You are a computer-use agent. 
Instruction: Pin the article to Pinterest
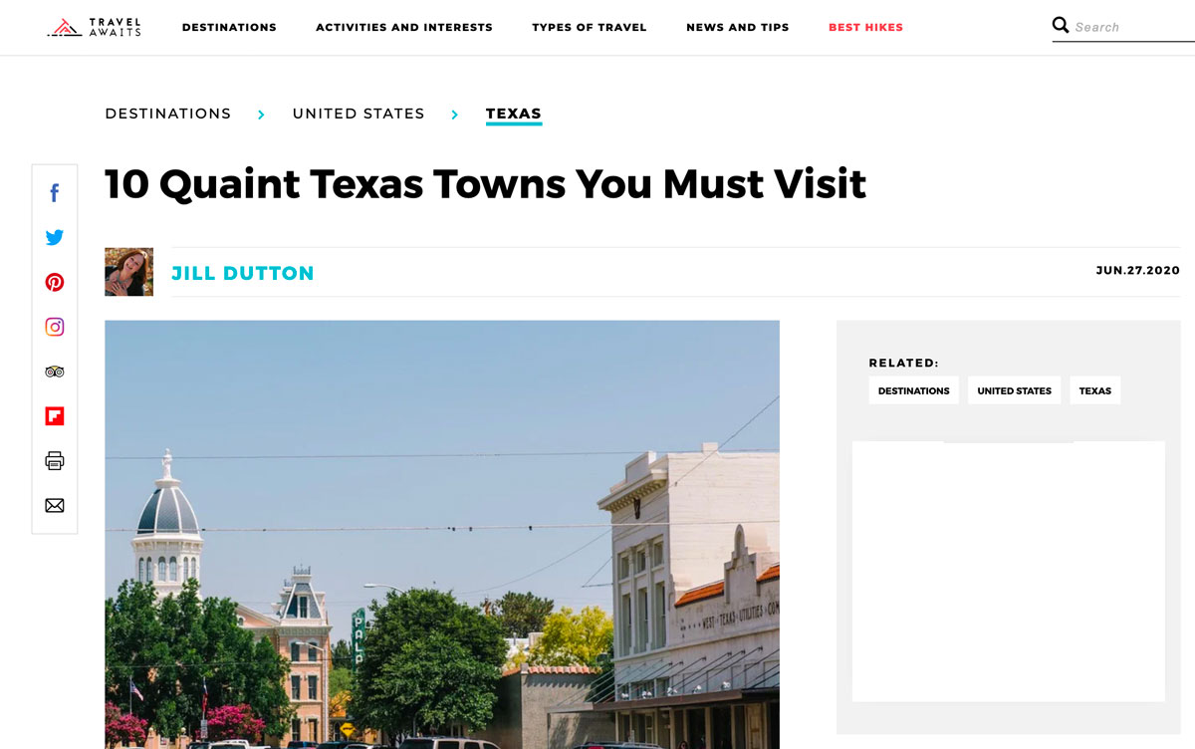[x=55, y=282]
